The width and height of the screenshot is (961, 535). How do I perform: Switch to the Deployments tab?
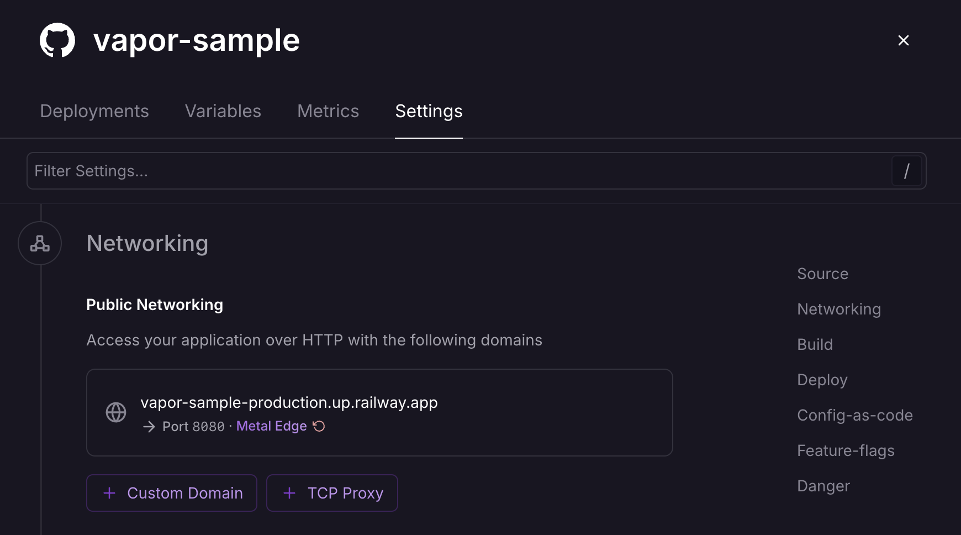[94, 111]
